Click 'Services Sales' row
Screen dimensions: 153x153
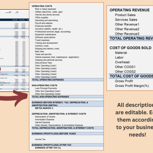(126, 20)
